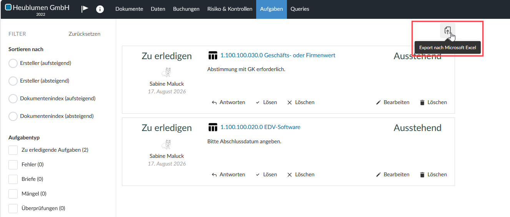Click Ausstehend status of Geschäfts- oder Firmenwert task
Image resolution: width=510 pixels, height=217 pixels.
pyautogui.click(x=417, y=56)
